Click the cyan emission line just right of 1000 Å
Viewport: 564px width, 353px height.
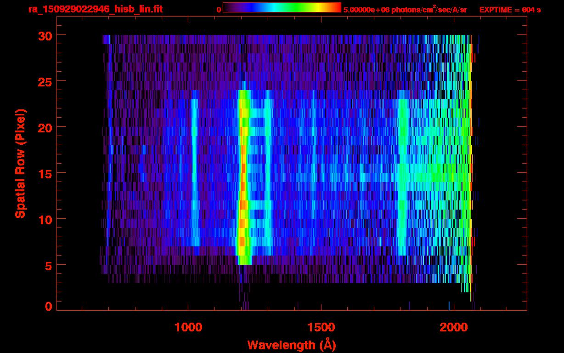(195, 175)
